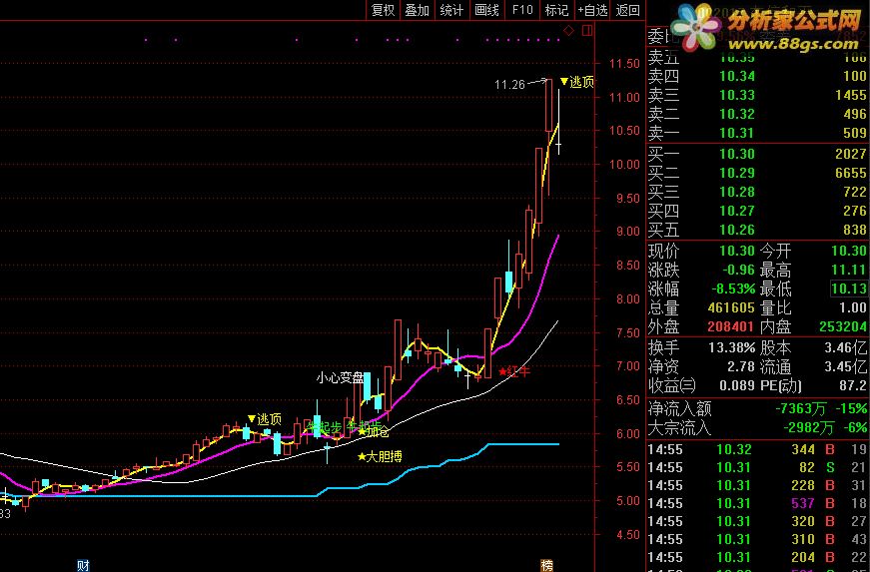The width and height of the screenshot is (870, 572).
Task: Click the boxed 最低 value 10.13
Action: tap(849, 288)
